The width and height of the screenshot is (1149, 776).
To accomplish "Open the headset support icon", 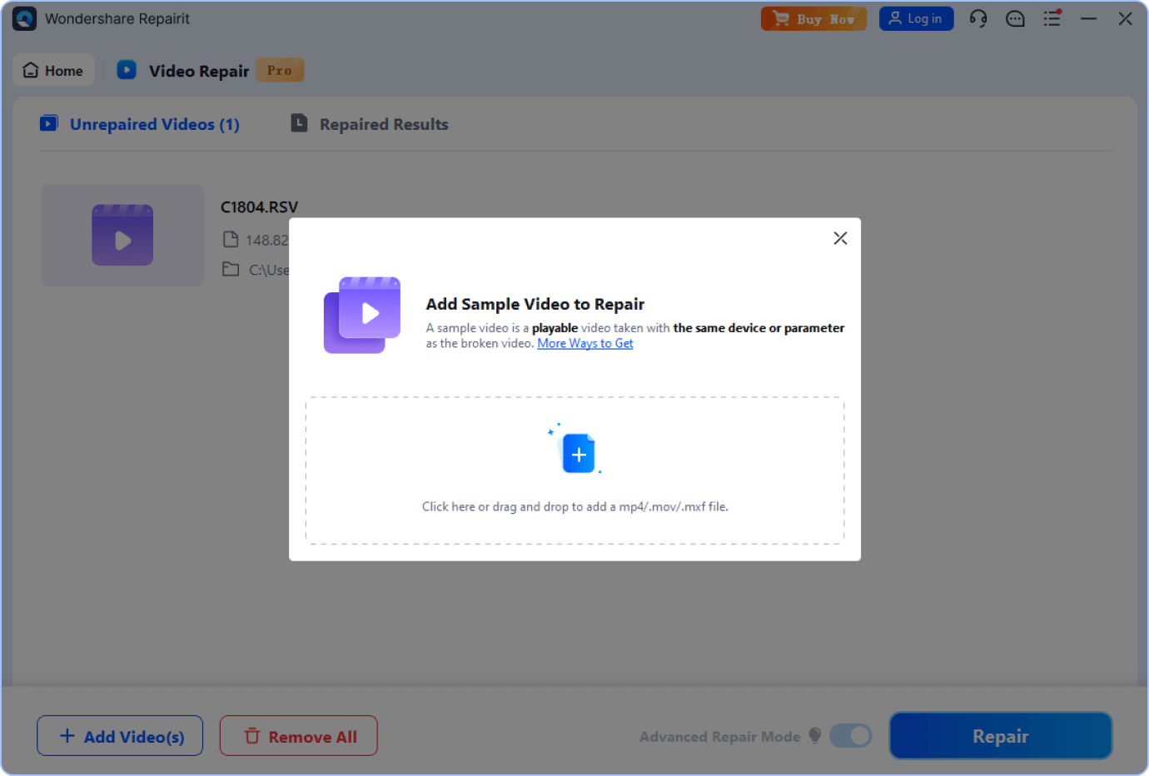I will (x=978, y=18).
